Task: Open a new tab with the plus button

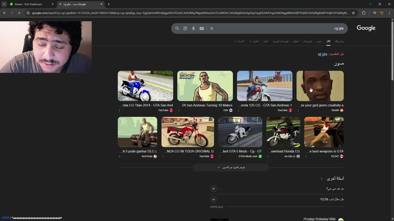Action: coord(109,4)
